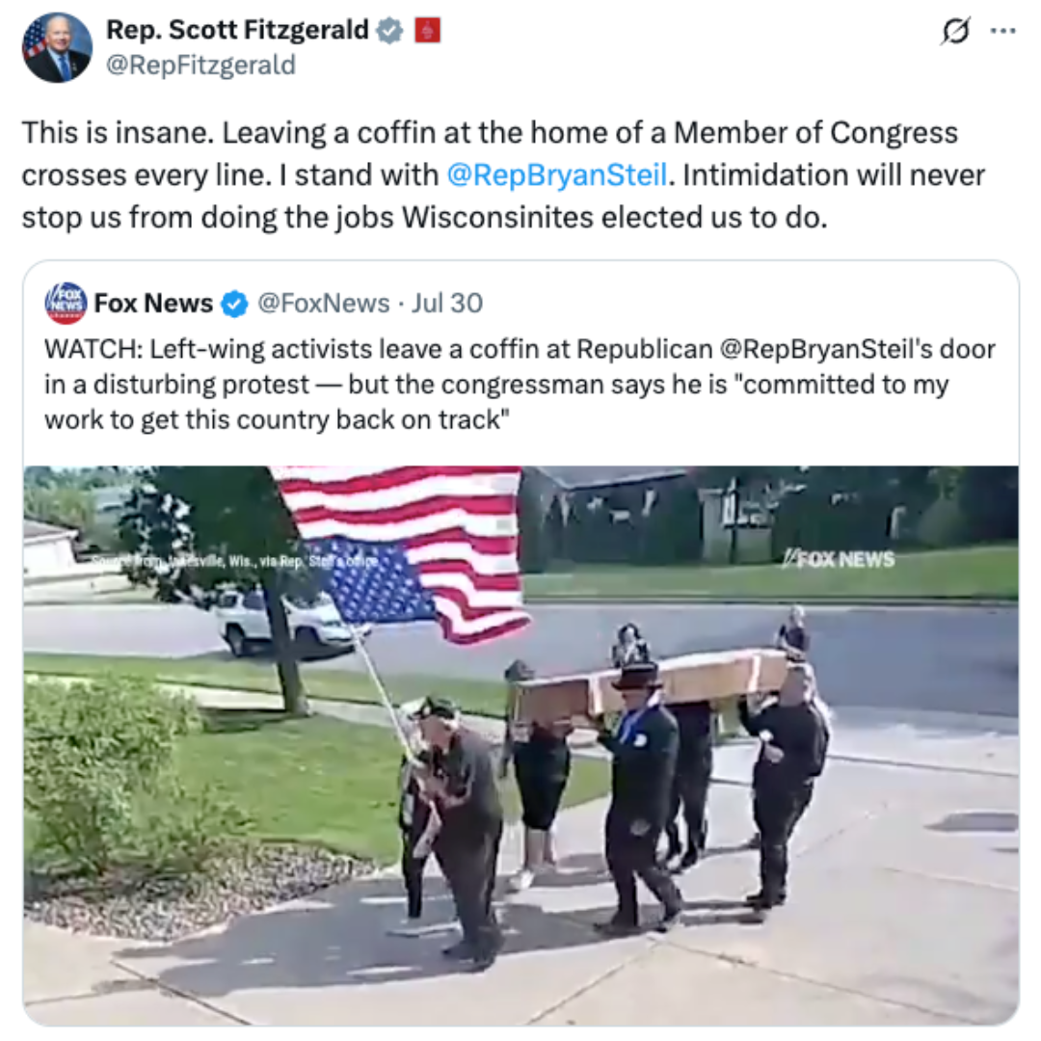
Task: Click the red affiliation badge beside the name
Action: (428, 31)
